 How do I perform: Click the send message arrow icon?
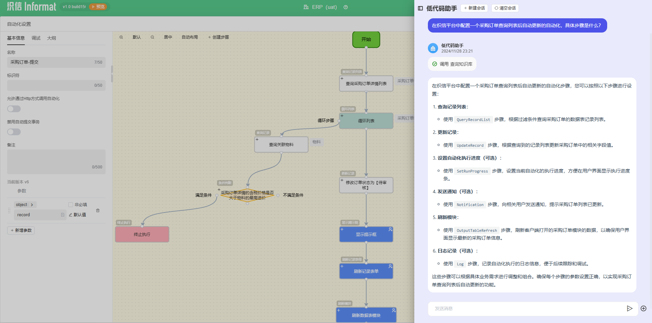click(x=629, y=308)
